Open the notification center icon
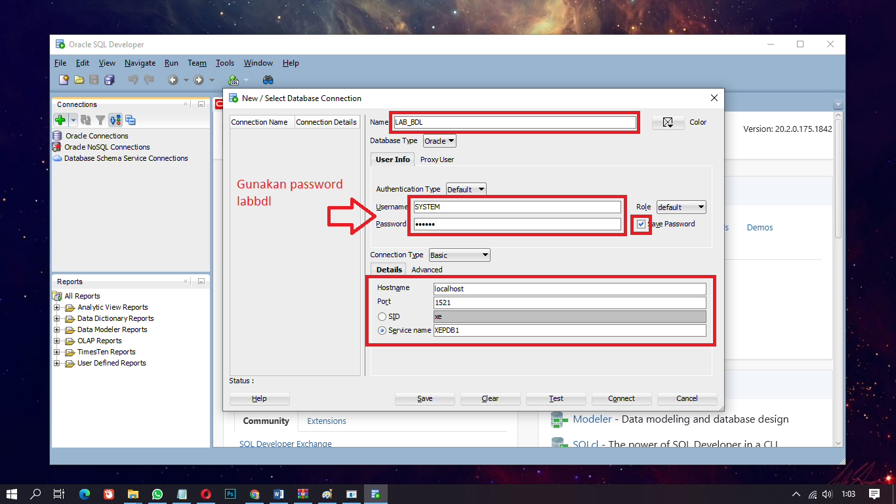Screen dimensions: 896x504 pyautogui.click(x=874, y=494)
